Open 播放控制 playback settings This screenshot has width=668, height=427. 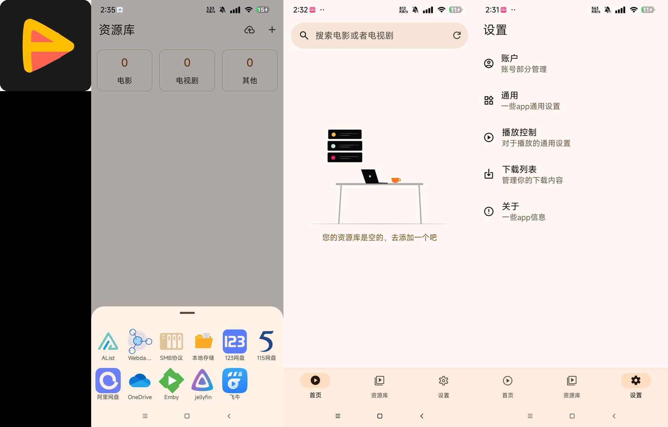click(572, 137)
